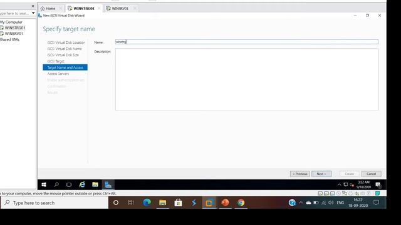The height and width of the screenshot is (225, 401).
Task: Open guest VM notification center icon
Action: tap(378, 185)
